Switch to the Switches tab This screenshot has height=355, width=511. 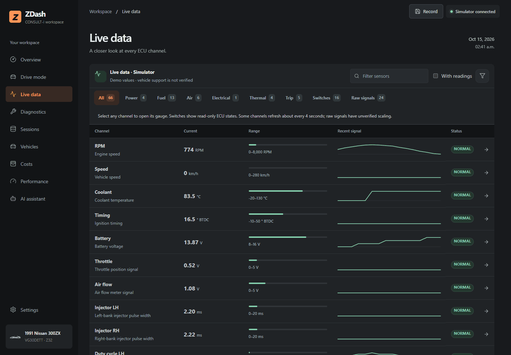[326, 98]
